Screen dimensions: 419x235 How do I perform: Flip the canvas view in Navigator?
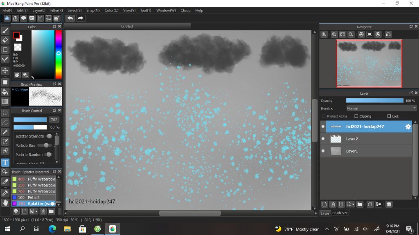tap(388, 34)
